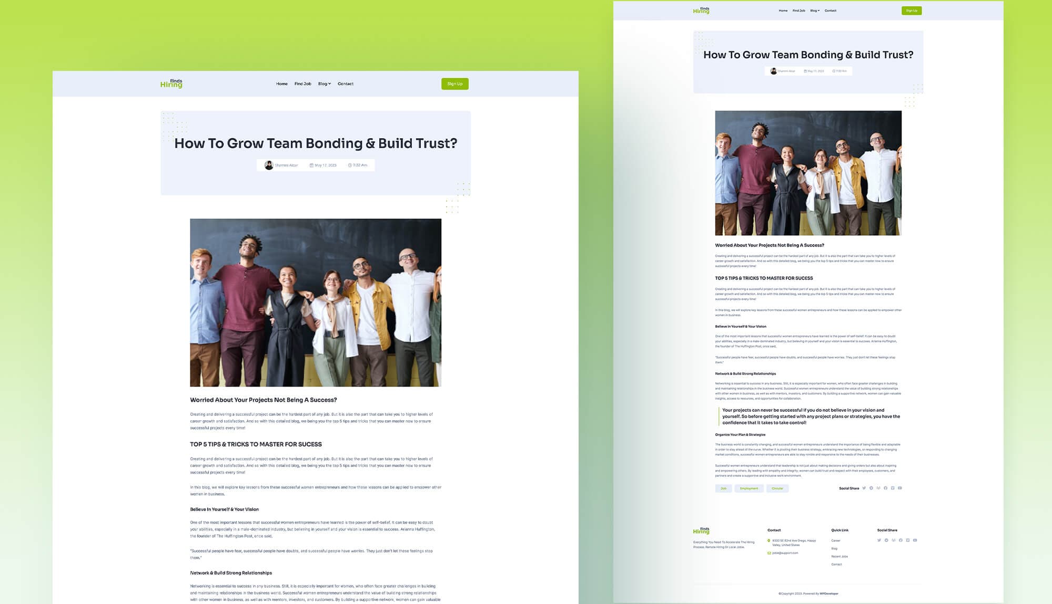Go to Home in right page navbar
This screenshot has height=604, width=1052.
tap(783, 11)
